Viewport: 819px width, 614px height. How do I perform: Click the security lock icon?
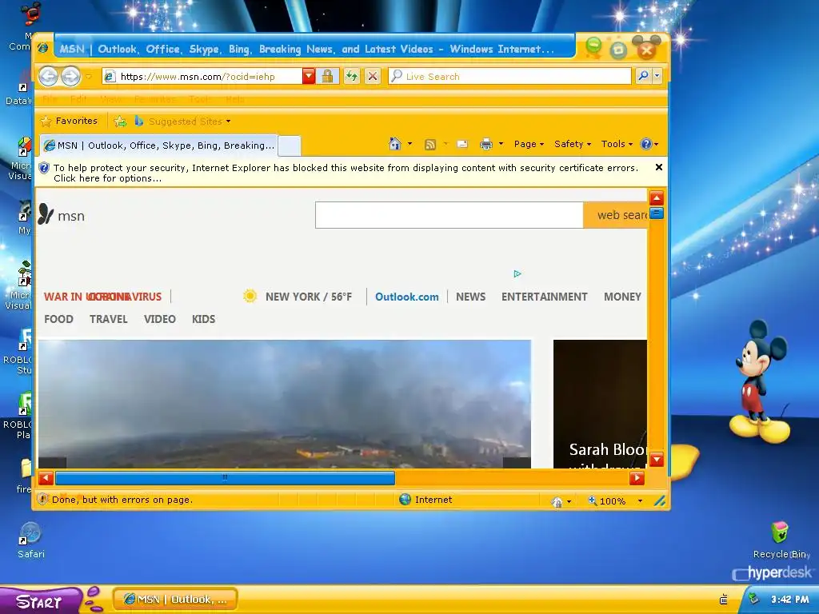(327, 76)
